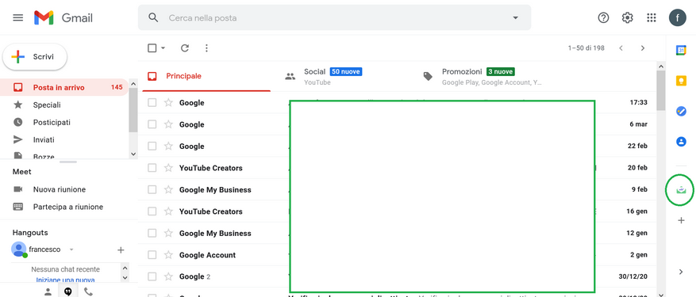Click the Scrivi compose button
This screenshot has width=696, height=297.
(x=35, y=57)
